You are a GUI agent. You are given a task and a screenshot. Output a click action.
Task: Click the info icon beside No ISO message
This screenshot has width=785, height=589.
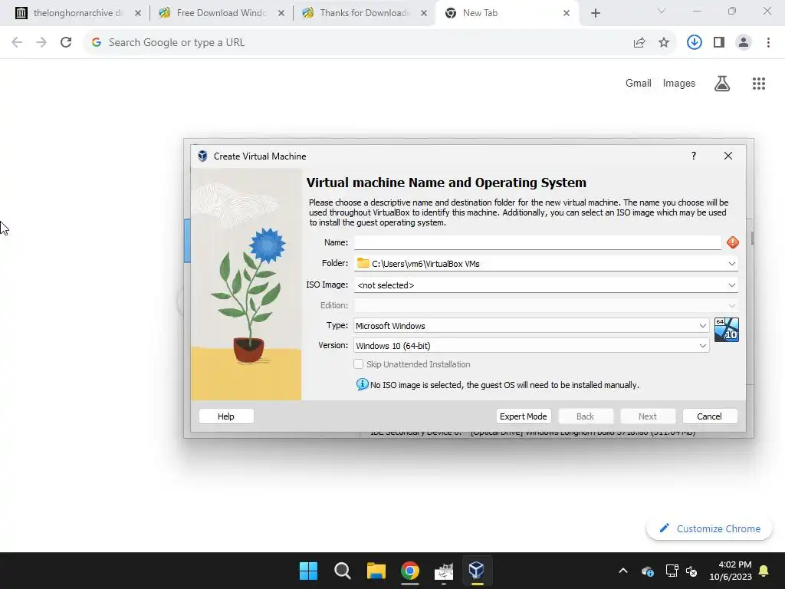tap(362, 384)
